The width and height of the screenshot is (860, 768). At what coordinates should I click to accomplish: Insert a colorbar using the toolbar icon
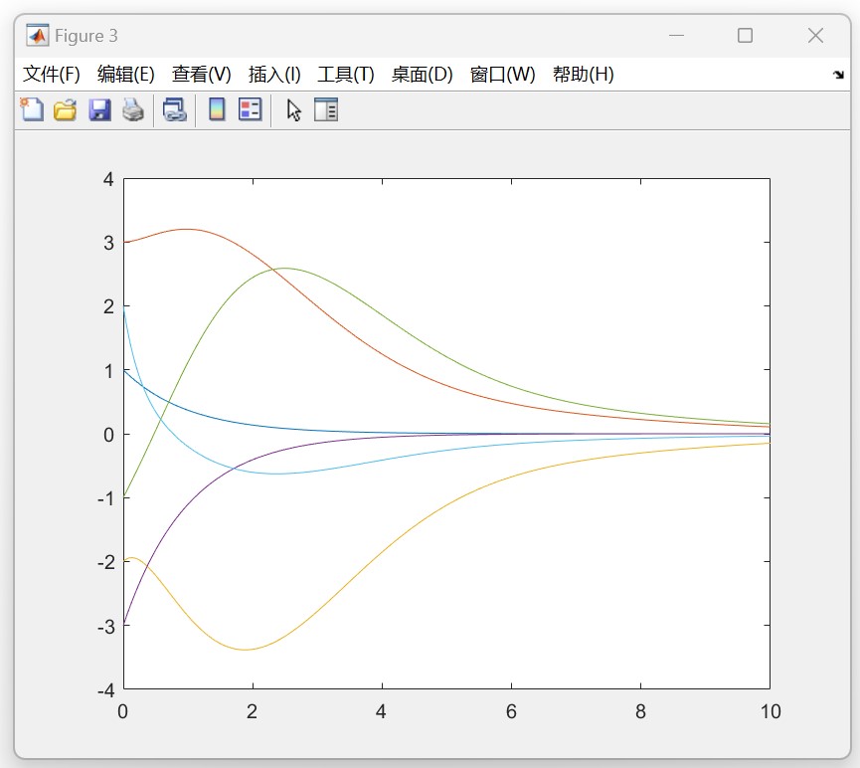coord(217,109)
